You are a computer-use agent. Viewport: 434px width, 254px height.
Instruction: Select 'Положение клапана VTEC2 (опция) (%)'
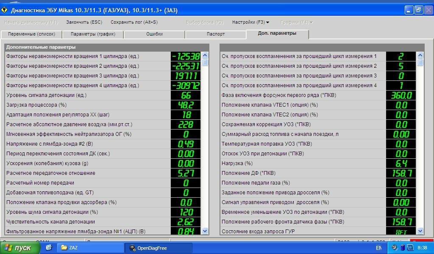(x=318, y=115)
